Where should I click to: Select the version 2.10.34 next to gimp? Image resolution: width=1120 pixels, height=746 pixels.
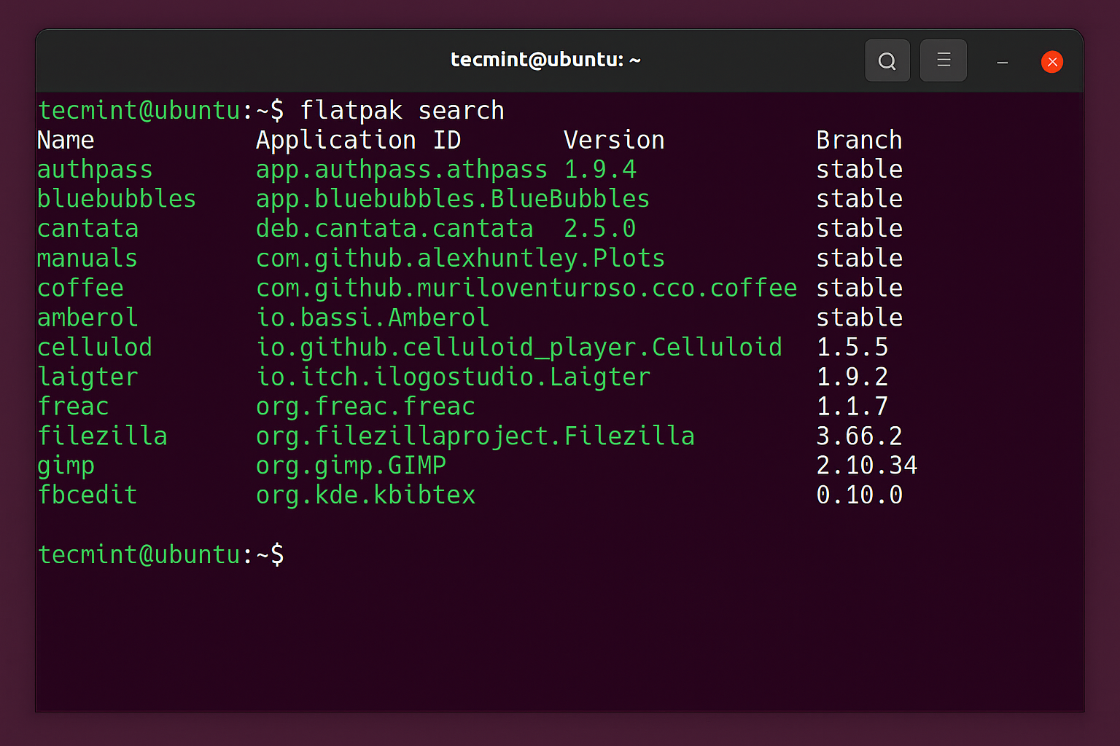866,465
